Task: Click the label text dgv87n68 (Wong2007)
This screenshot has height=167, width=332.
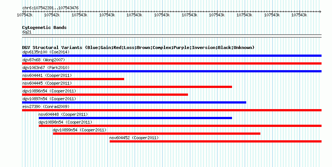Action: 44,60
